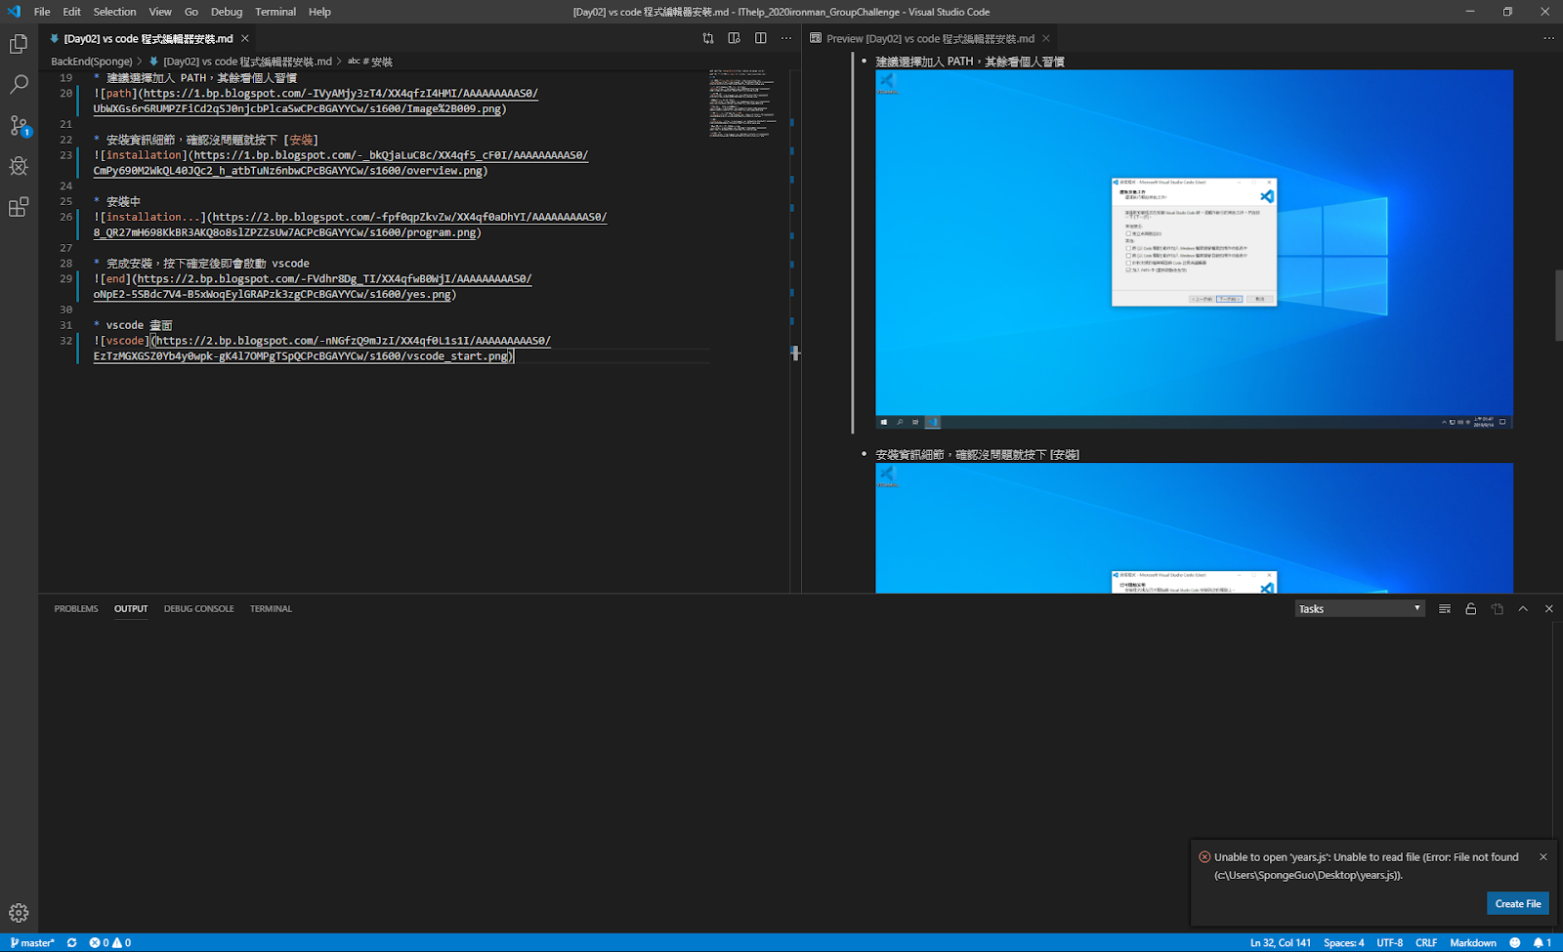Open the Debug view in activity bar
1563x952 pixels.
tap(19, 166)
